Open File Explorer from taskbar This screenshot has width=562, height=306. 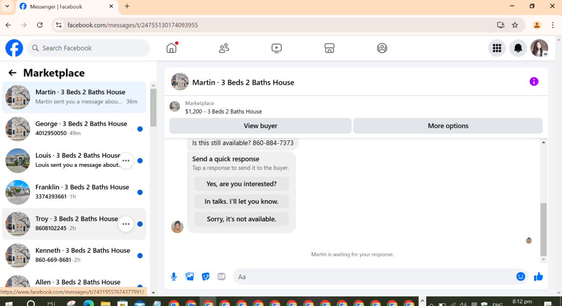tap(105, 303)
